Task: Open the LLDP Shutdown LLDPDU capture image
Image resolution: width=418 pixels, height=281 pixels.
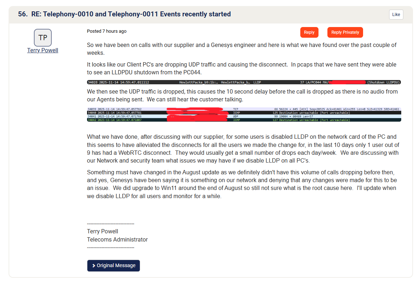Action: click(x=244, y=82)
